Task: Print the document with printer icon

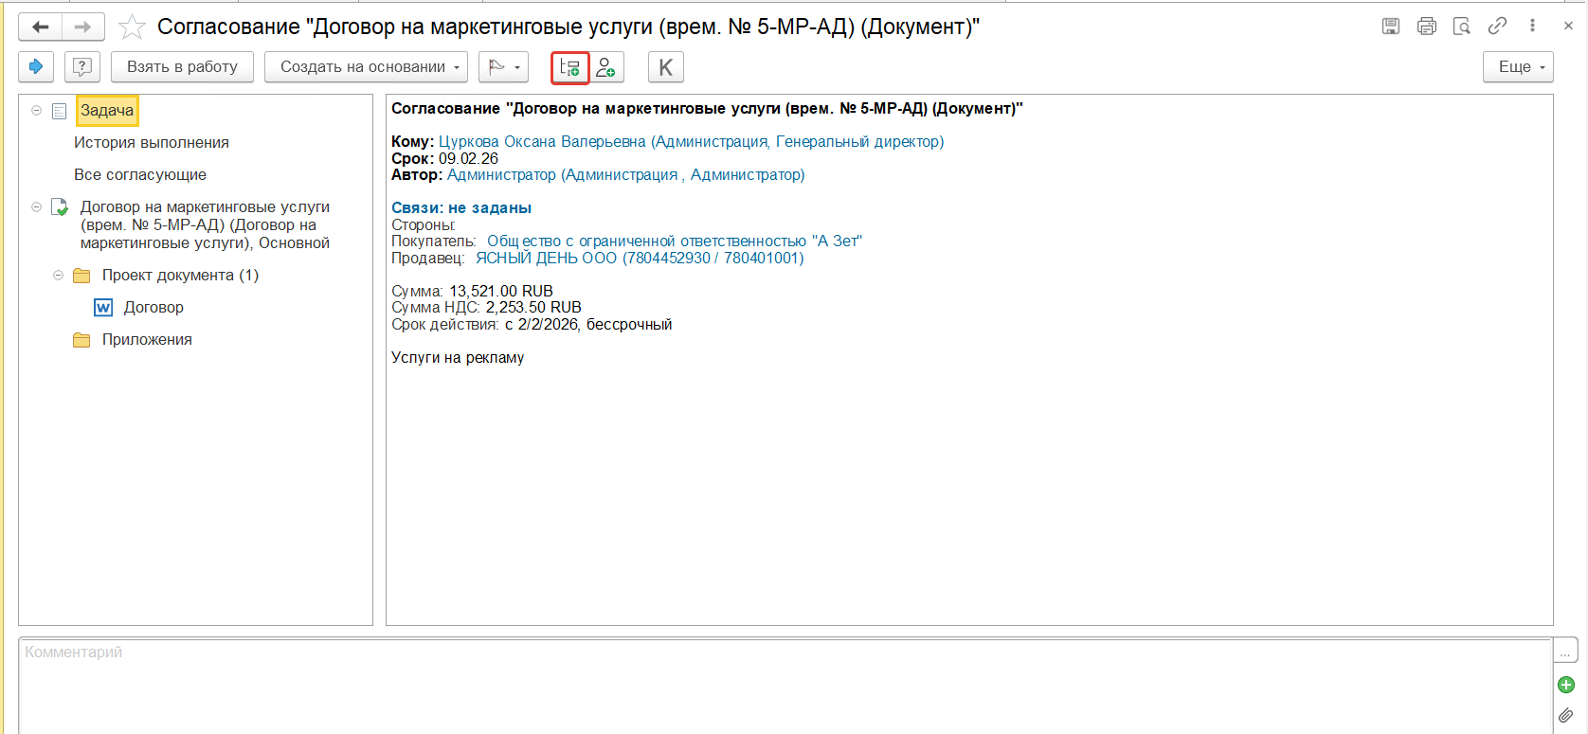Action: coord(1426,27)
